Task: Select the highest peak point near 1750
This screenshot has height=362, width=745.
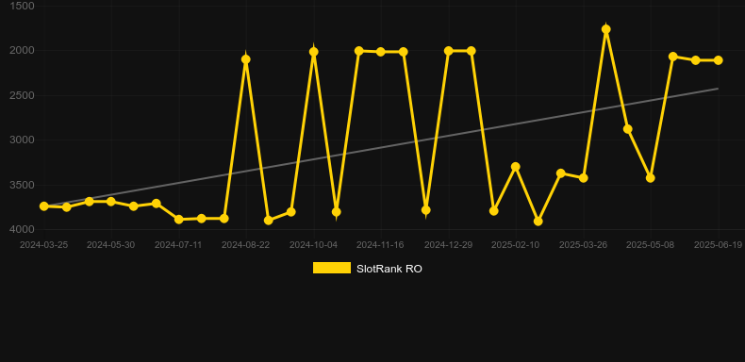Action: click(x=605, y=29)
